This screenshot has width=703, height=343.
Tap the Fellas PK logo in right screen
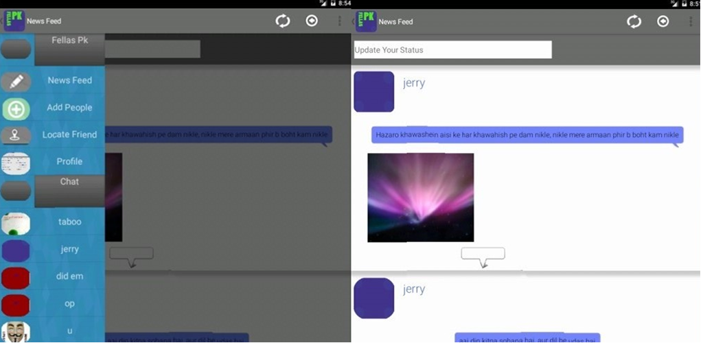[x=367, y=21]
